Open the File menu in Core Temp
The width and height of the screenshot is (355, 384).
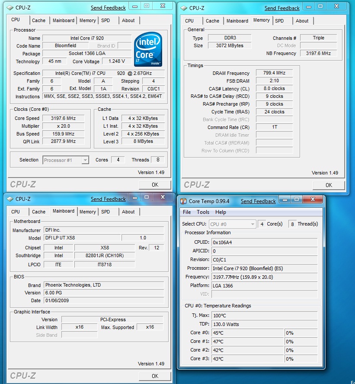coord(187,212)
